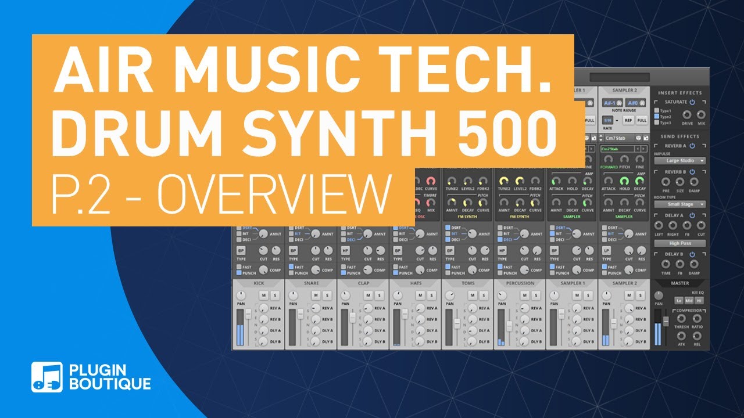This screenshot has width=744, height=418.
Task: Select Saturate Type3 option
Action: 656,122
